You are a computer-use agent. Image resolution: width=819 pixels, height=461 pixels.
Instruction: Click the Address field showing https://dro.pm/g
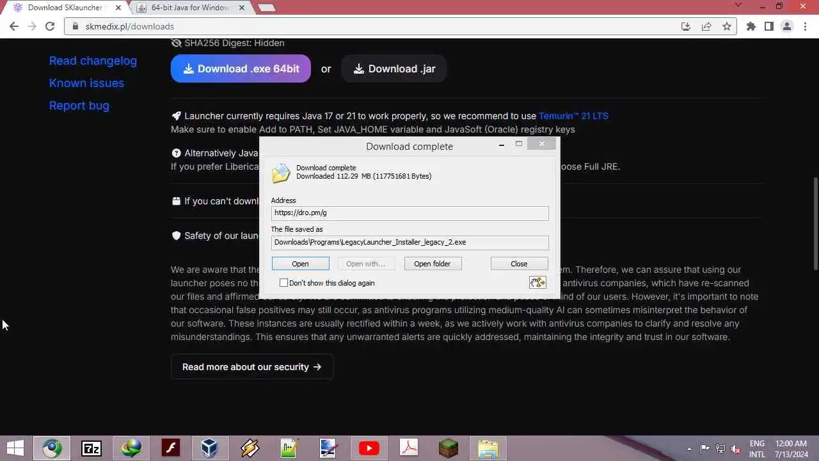[x=409, y=213]
